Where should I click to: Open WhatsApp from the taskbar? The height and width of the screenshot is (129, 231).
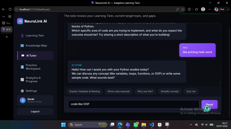(x=136, y=125)
